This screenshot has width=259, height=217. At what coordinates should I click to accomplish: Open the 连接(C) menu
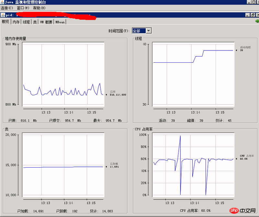(x=7, y=8)
